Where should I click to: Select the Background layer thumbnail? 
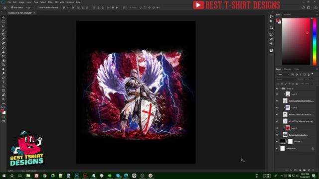click(x=283, y=148)
